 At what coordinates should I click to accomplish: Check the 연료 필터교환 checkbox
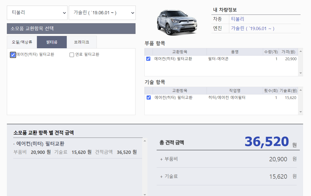tap(72, 55)
